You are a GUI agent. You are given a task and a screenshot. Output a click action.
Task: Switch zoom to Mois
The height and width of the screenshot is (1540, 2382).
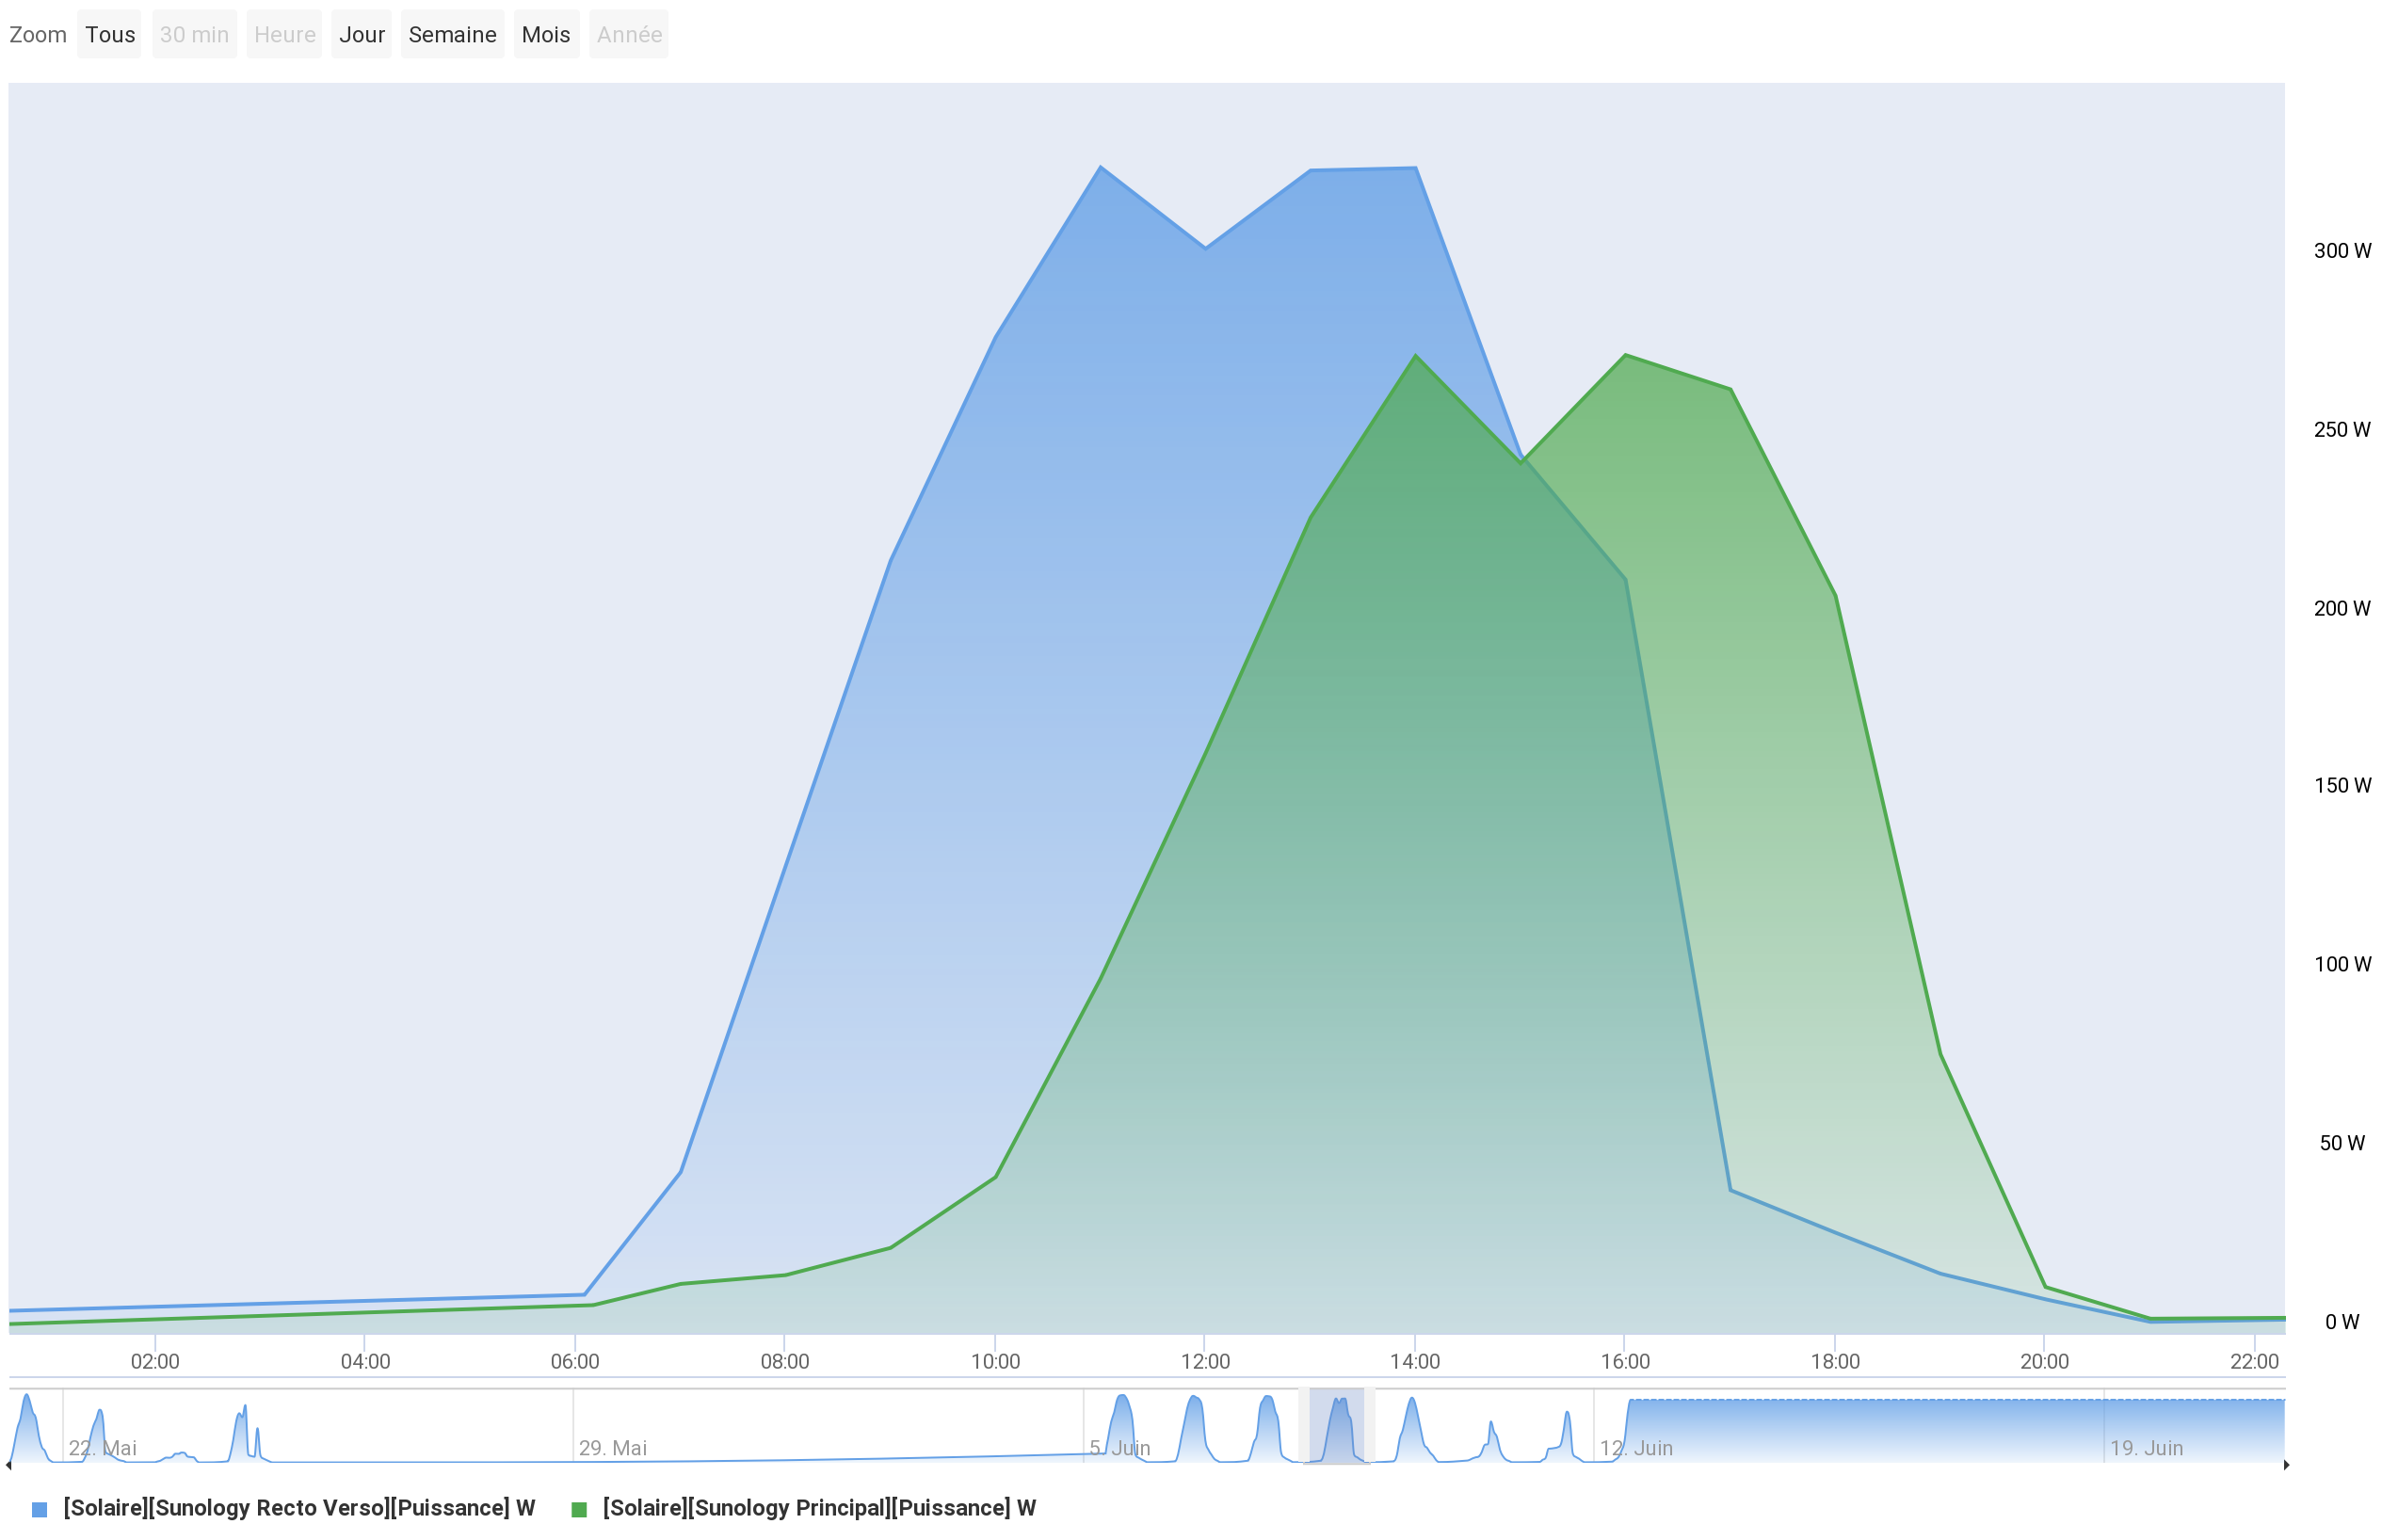tap(546, 35)
